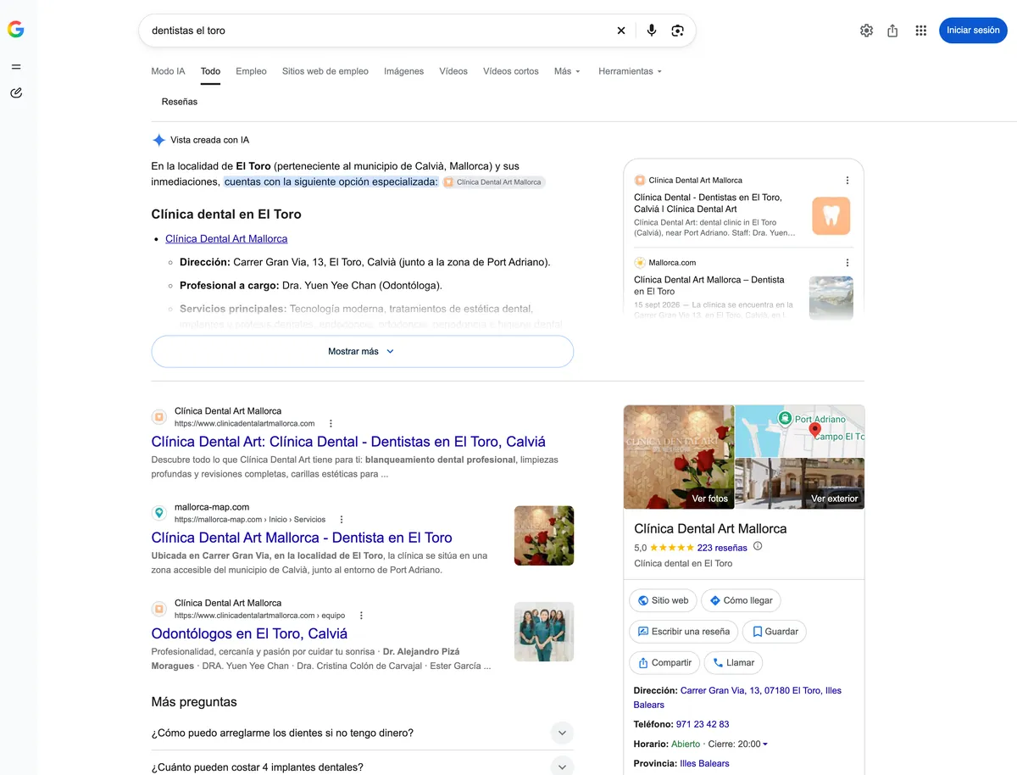Expand the question about the cost of 4 implants
This screenshot has width=1017, height=775.
[562, 766]
